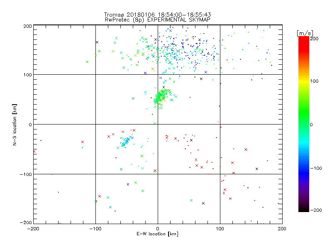The width and height of the screenshot is (332, 249).
Task: Click the 'E-W location [km]' axis label
Action: 157,234
